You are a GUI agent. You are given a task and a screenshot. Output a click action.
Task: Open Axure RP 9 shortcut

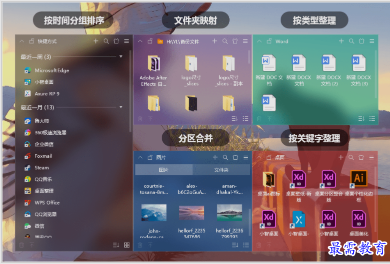point(42,94)
